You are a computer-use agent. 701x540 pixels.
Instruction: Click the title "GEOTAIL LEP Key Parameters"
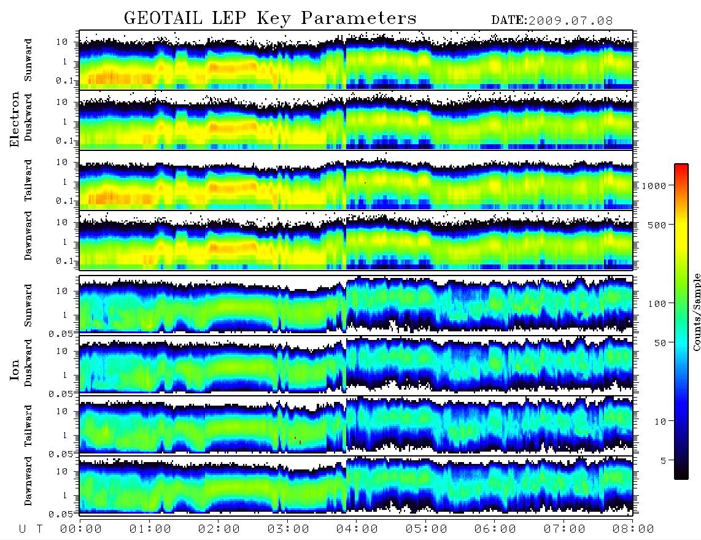[270, 18]
